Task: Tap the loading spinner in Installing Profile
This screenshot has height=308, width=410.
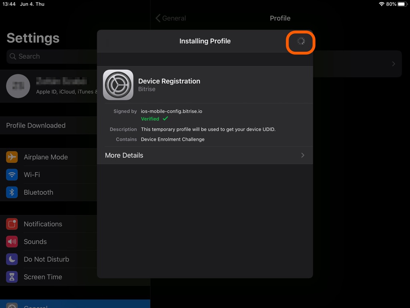Action: click(300, 42)
